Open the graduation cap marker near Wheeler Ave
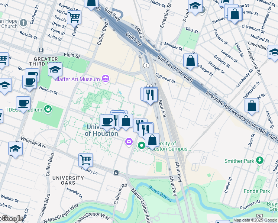 pos(16,149)
